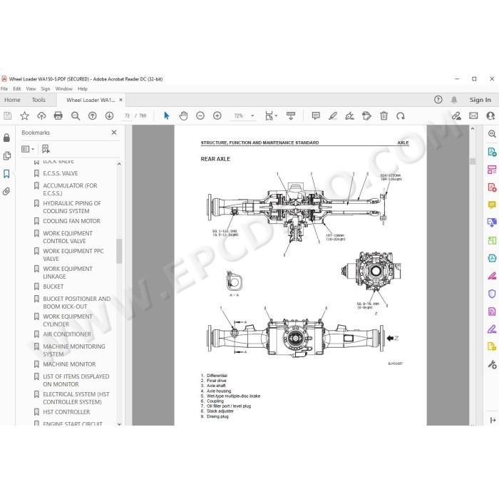Open the find text magnifier tool
The image size is (499, 499).
pos(76,115)
